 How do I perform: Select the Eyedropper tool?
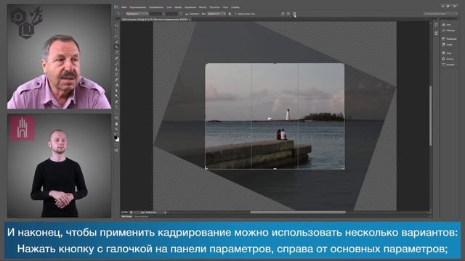click(x=116, y=52)
